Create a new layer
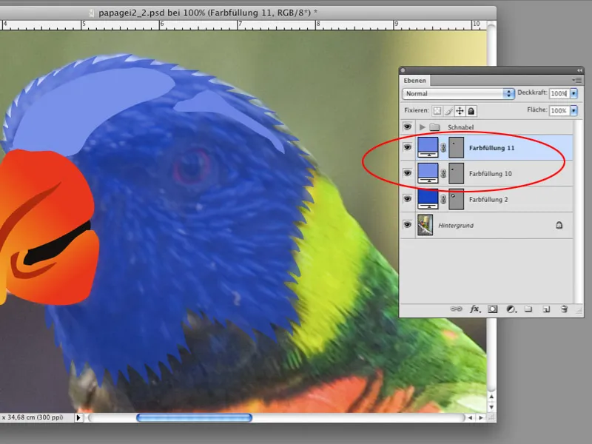The image size is (592, 444). tap(545, 309)
